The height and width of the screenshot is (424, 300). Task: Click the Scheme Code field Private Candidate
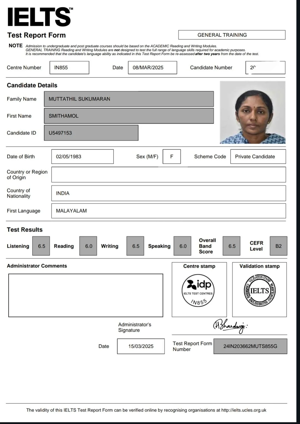pyautogui.click(x=258, y=156)
